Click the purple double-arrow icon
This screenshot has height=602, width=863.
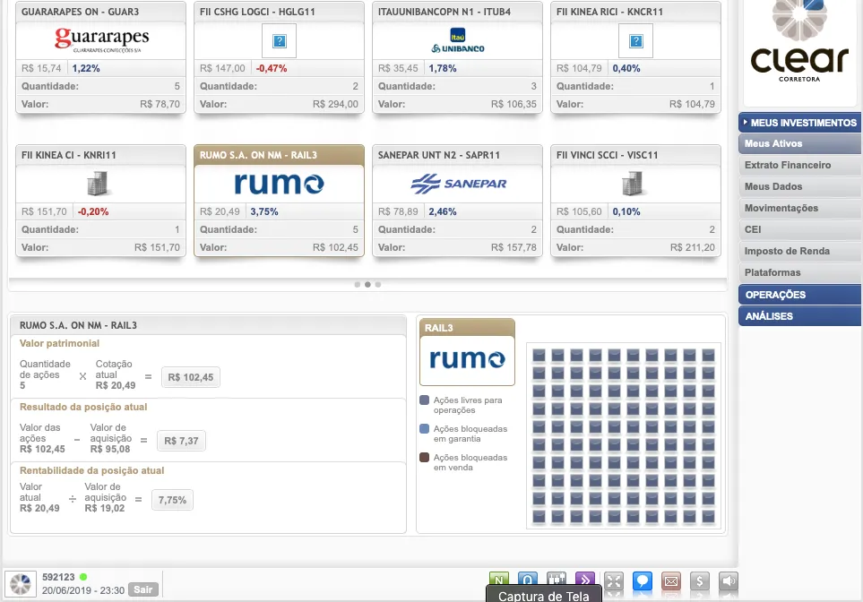(x=584, y=580)
